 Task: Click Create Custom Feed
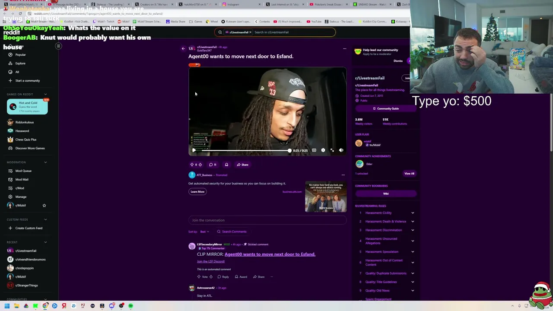[29, 228]
